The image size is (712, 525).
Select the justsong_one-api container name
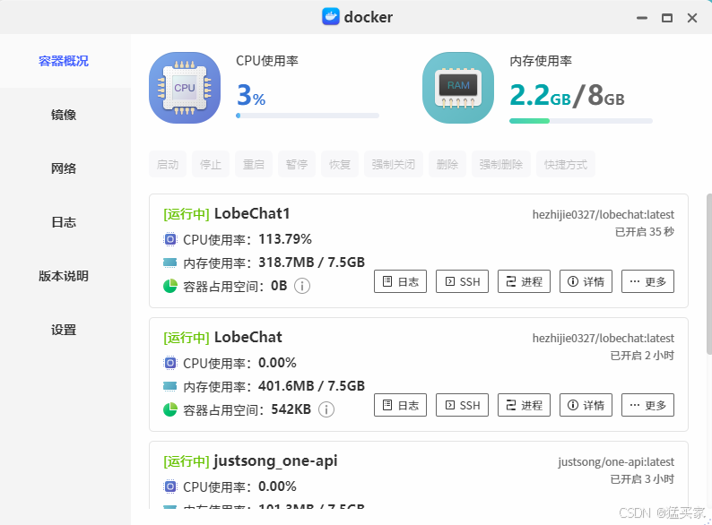[x=275, y=461]
